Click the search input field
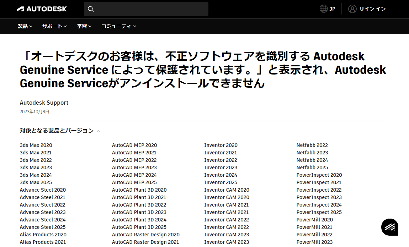The width and height of the screenshot is (409, 247). click(x=146, y=9)
